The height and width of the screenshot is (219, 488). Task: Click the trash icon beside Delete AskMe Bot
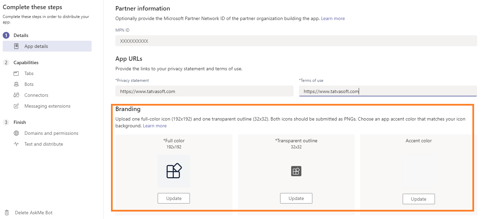tap(7, 213)
